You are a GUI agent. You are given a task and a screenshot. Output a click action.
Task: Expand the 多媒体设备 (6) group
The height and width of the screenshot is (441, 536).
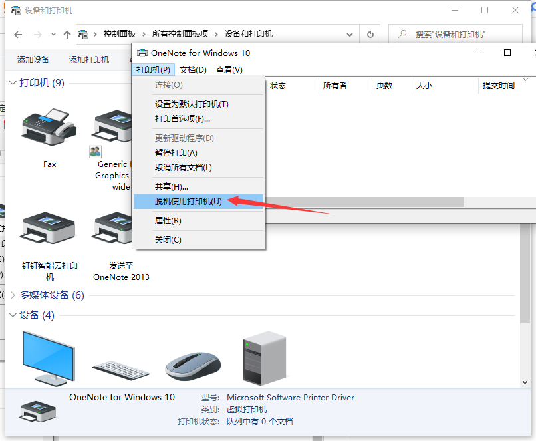tap(13, 295)
